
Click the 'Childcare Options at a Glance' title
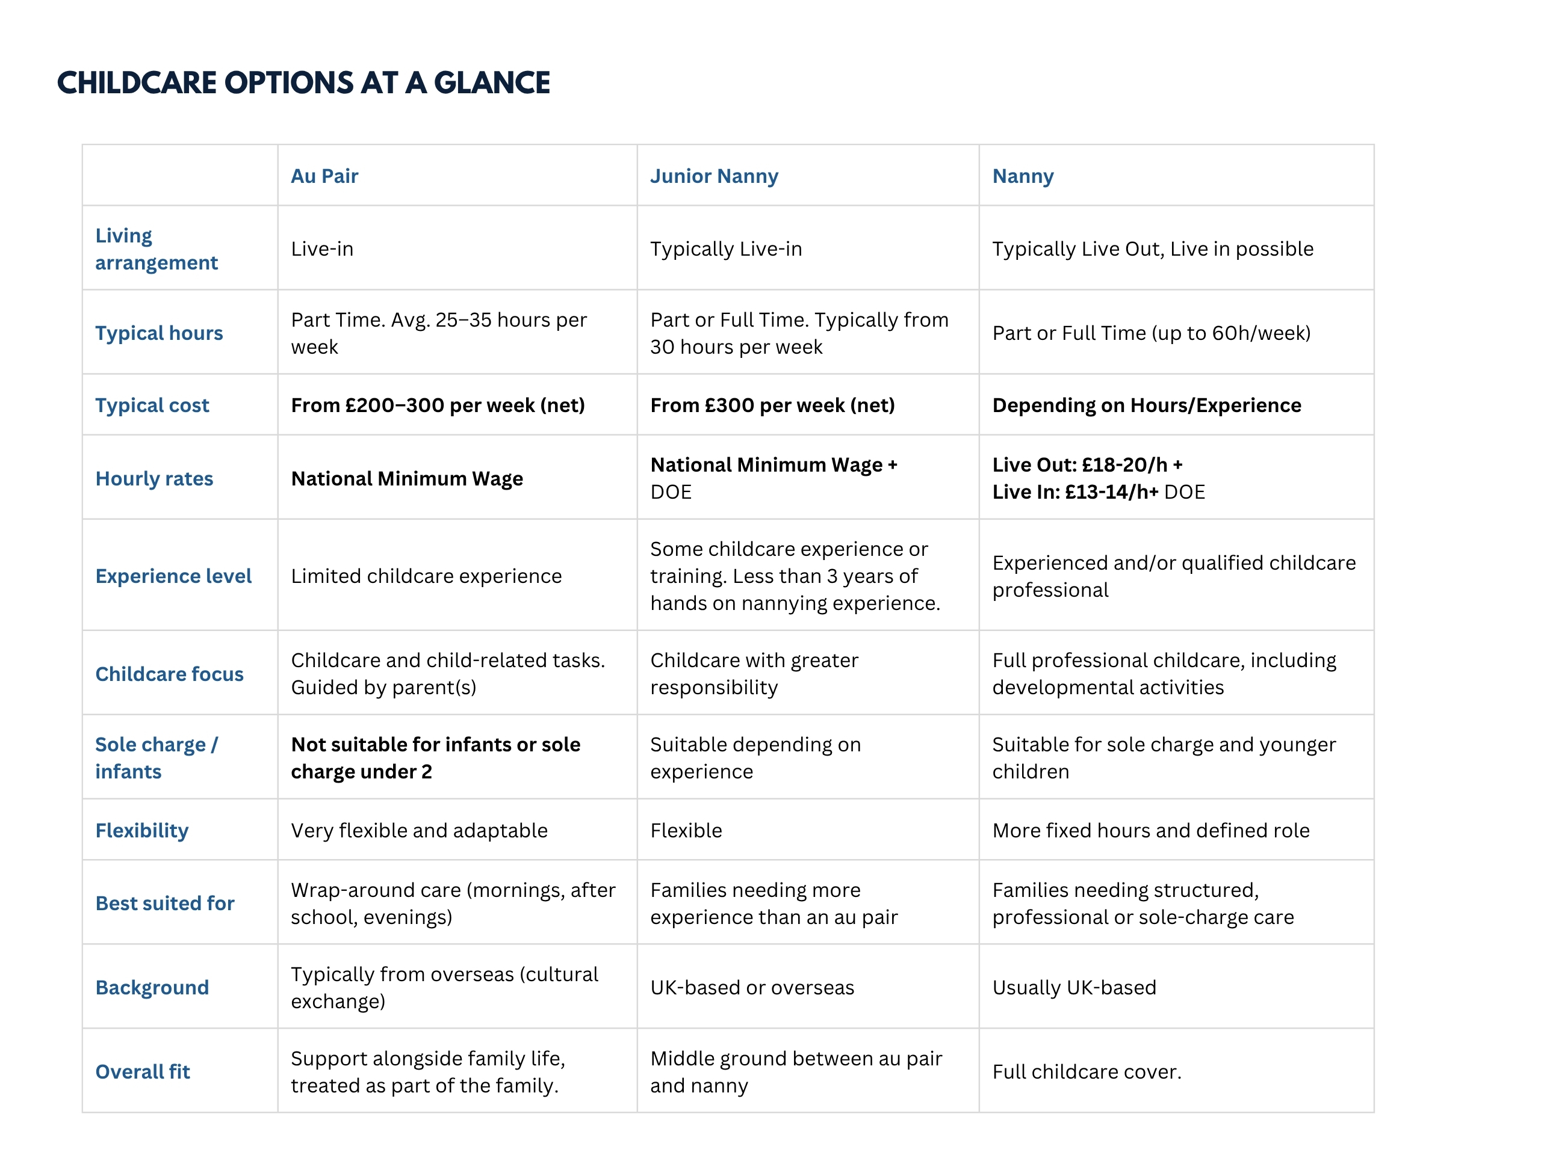click(x=303, y=83)
